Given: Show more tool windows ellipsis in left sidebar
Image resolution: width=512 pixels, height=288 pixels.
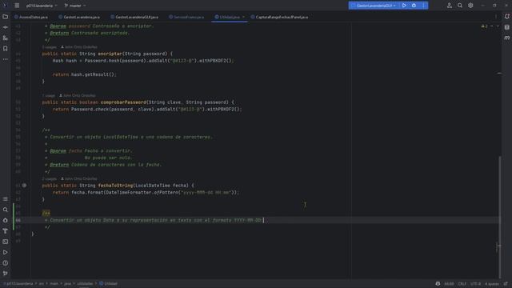Looking at the screenshot, I should click(6, 59).
